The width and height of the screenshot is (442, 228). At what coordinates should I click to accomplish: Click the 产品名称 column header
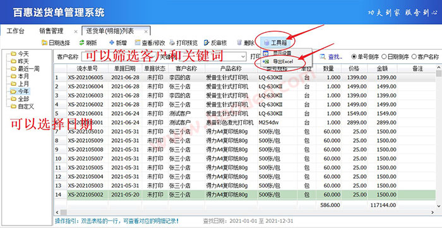(231, 68)
